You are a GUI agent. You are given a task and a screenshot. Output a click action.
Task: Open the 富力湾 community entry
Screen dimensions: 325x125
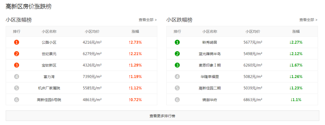coord(49,77)
